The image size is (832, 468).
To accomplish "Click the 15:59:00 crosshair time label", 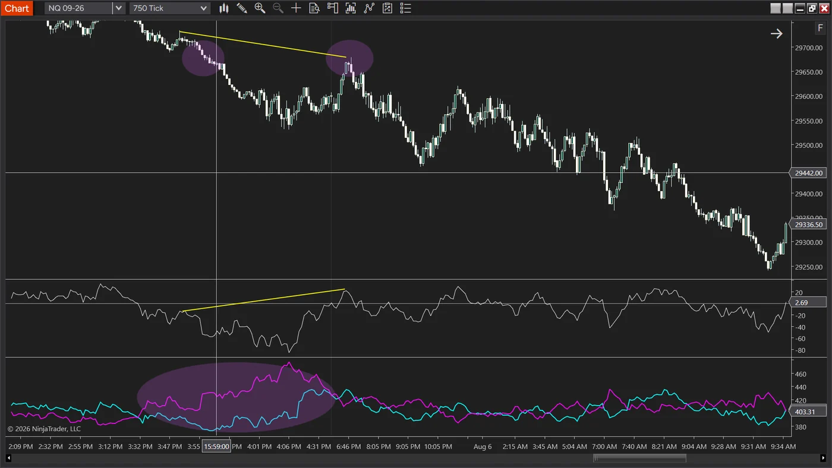I will [x=216, y=447].
